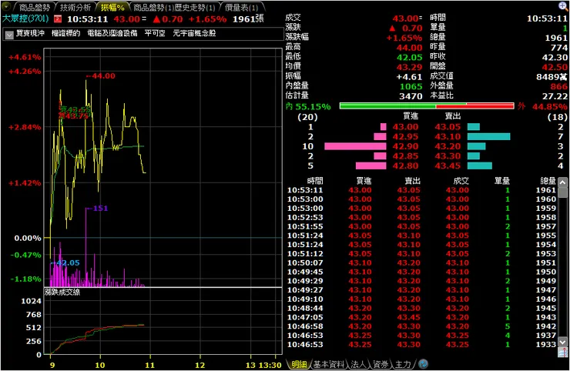Click the 最高 value 44.00
This screenshot has width=570, height=371.
pyautogui.click(x=409, y=48)
